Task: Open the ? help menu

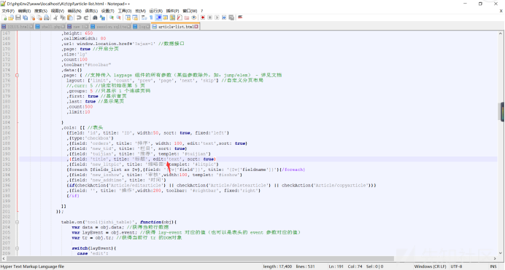Action: pyautogui.click(x=202, y=11)
